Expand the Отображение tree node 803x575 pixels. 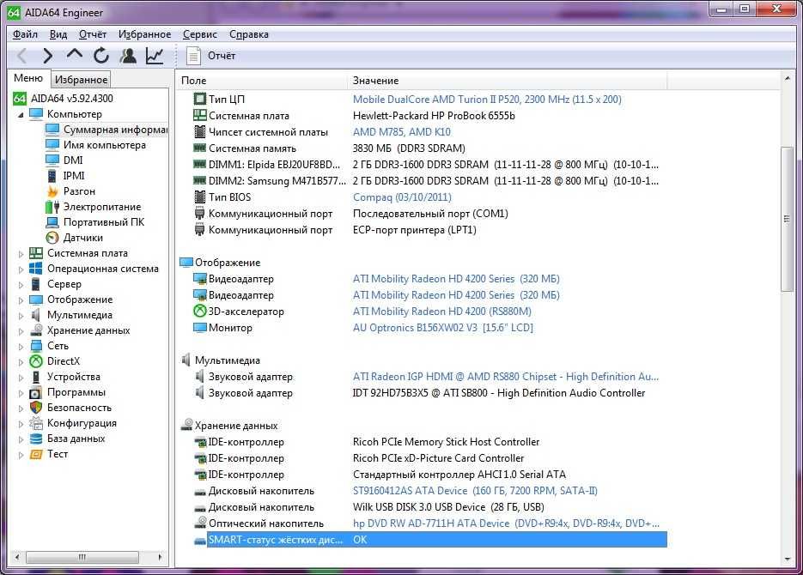pyautogui.click(x=21, y=300)
